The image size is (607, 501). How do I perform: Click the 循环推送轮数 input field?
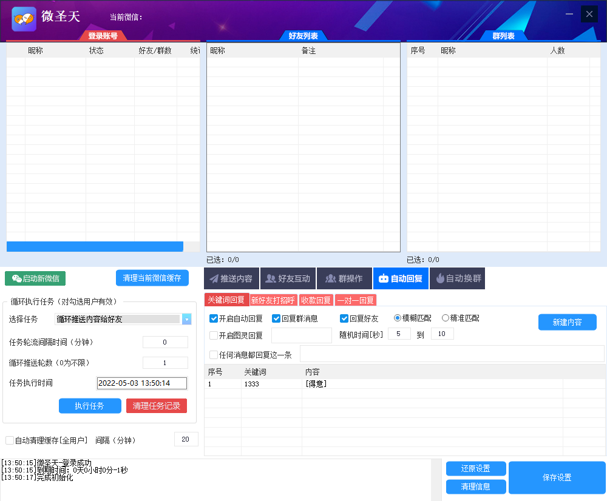165,363
